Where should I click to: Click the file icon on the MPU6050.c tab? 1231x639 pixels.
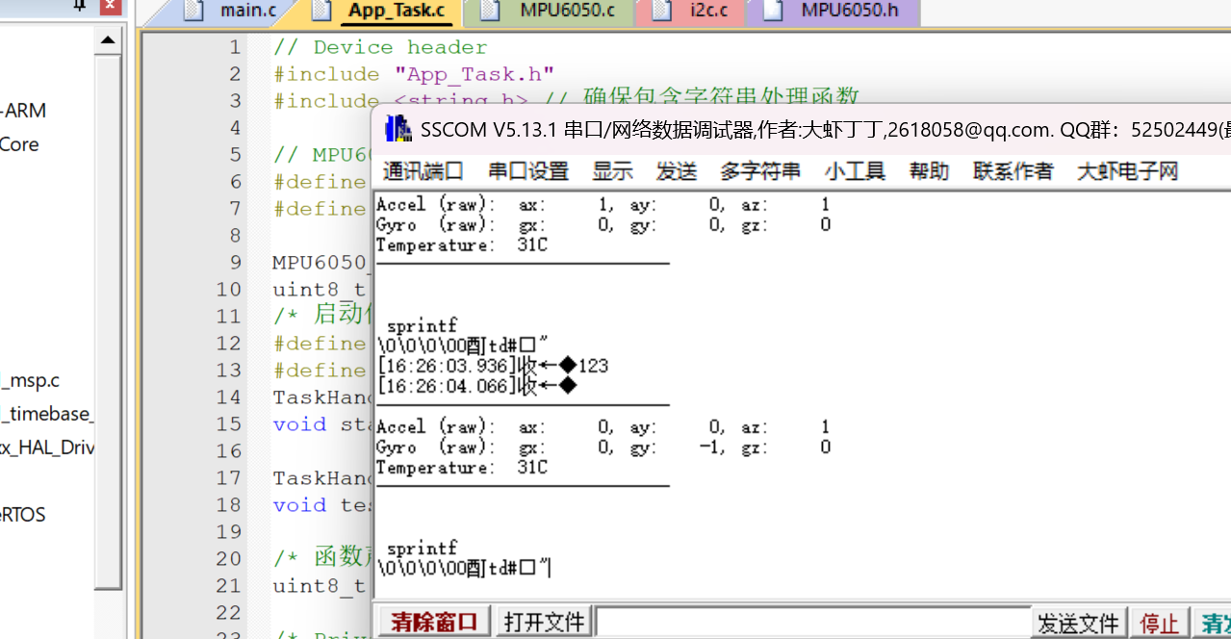[x=491, y=12]
